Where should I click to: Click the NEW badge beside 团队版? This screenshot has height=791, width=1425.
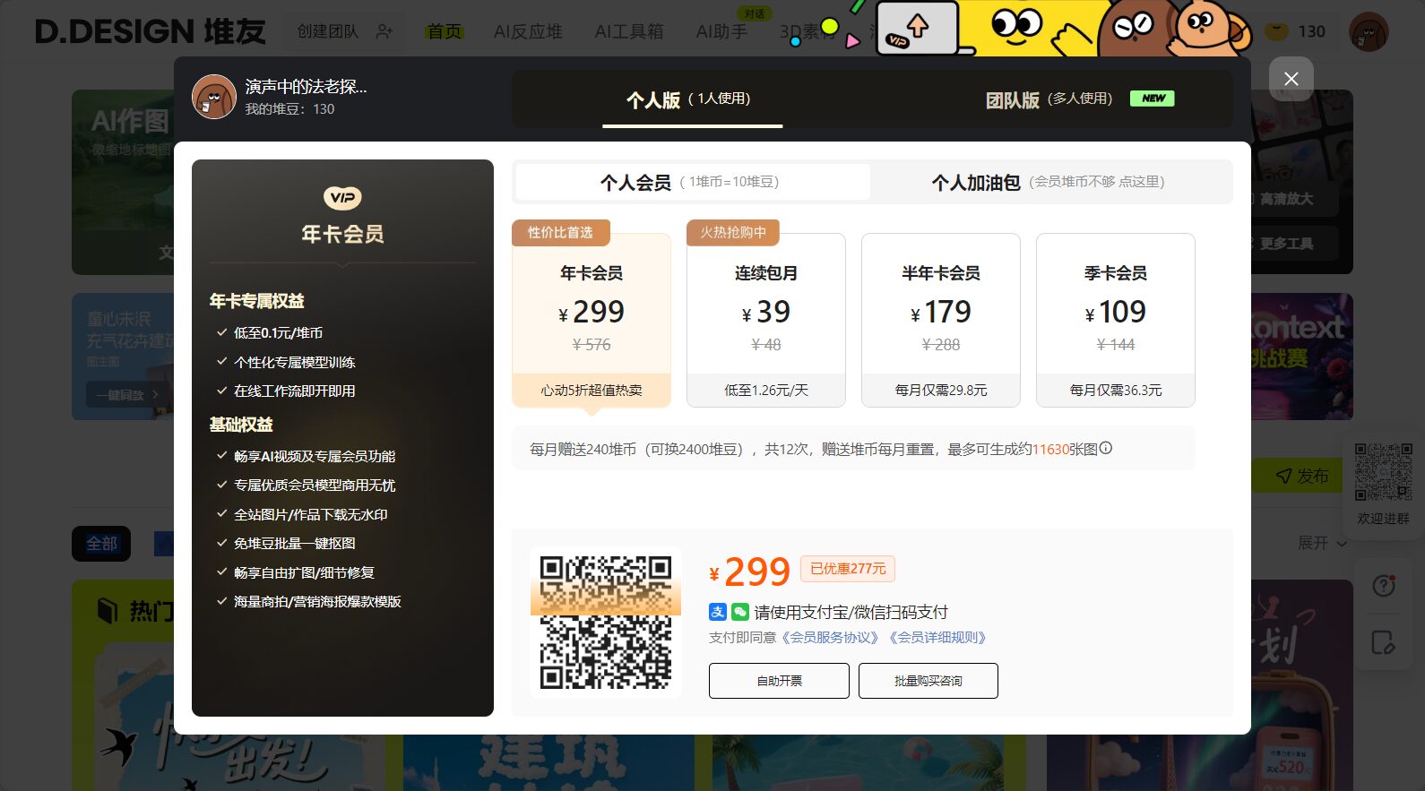(x=1153, y=99)
